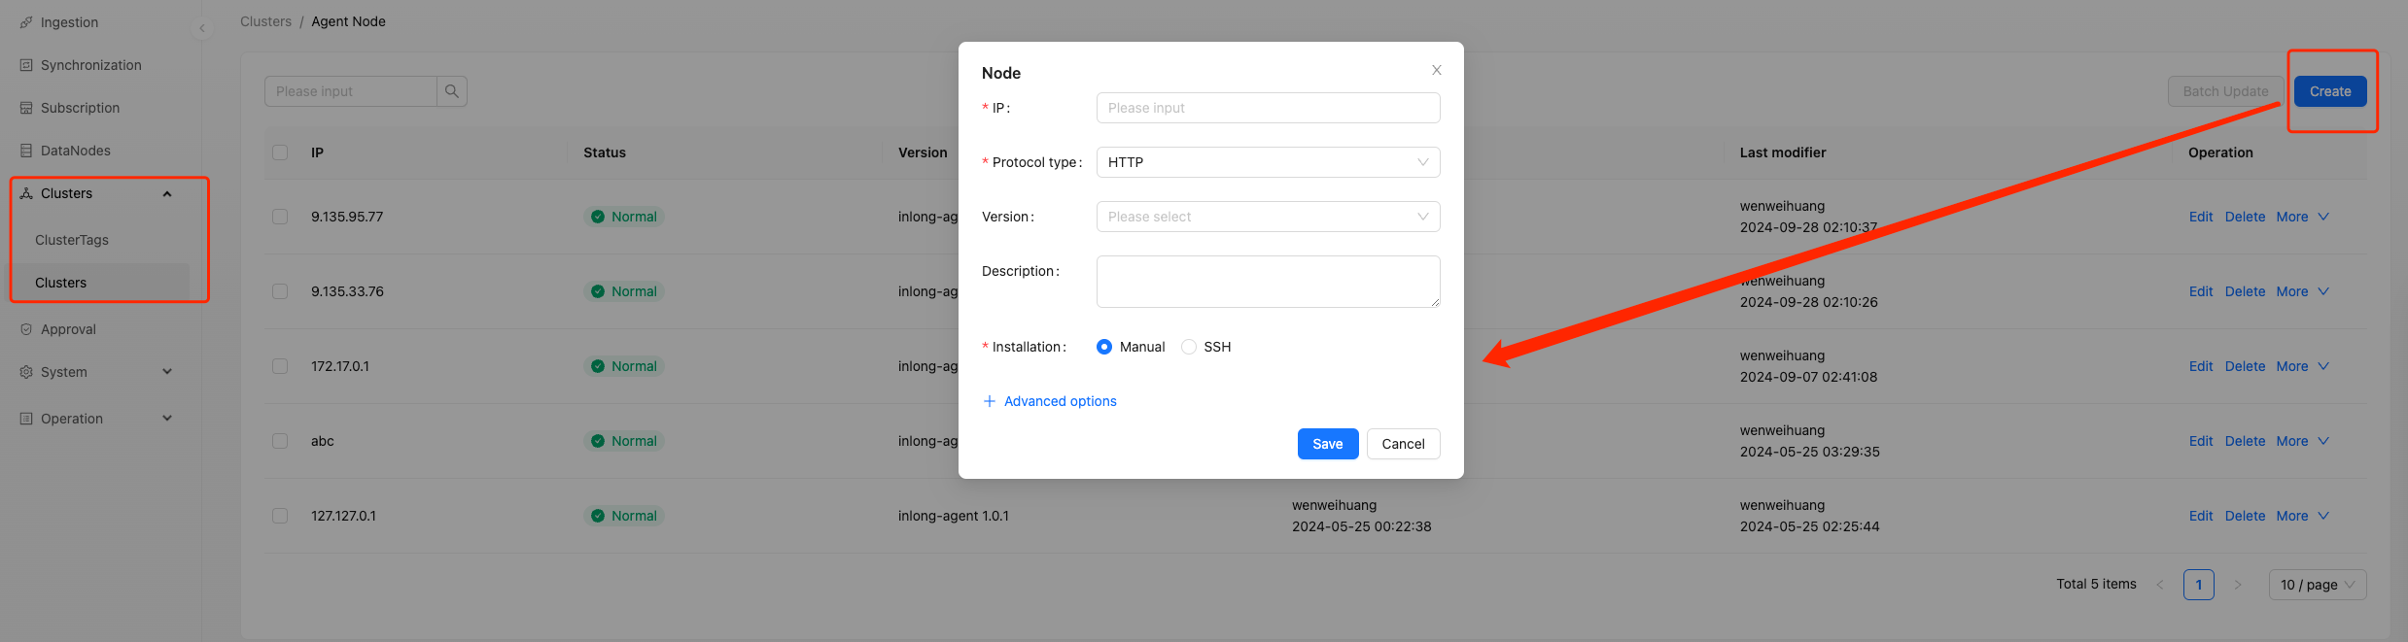Select the SSH installation radio button
The height and width of the screenshot is (642, 2408).
[1189, 347]
